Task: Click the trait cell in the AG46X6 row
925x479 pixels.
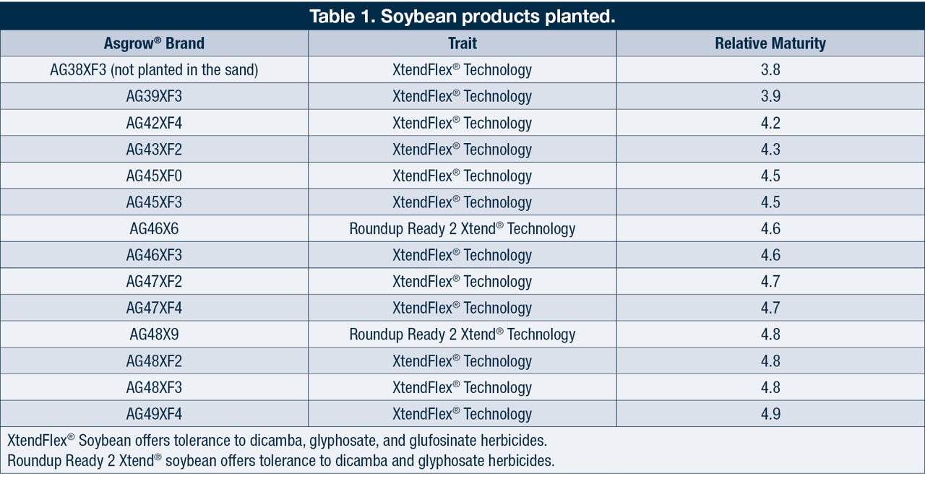Action: pyautogui.click(x=462, y=229)
